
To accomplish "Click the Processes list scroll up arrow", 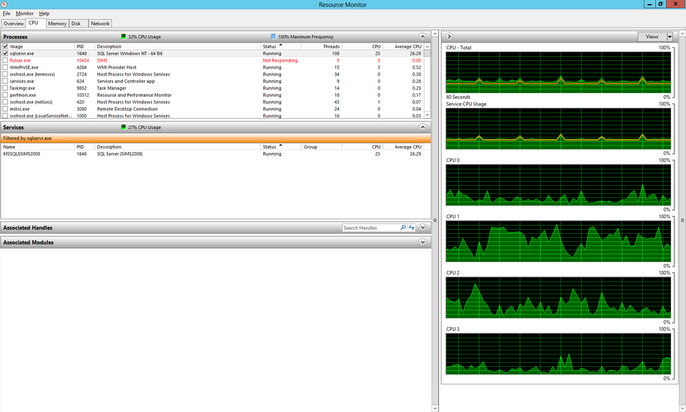I will [427, 47].
